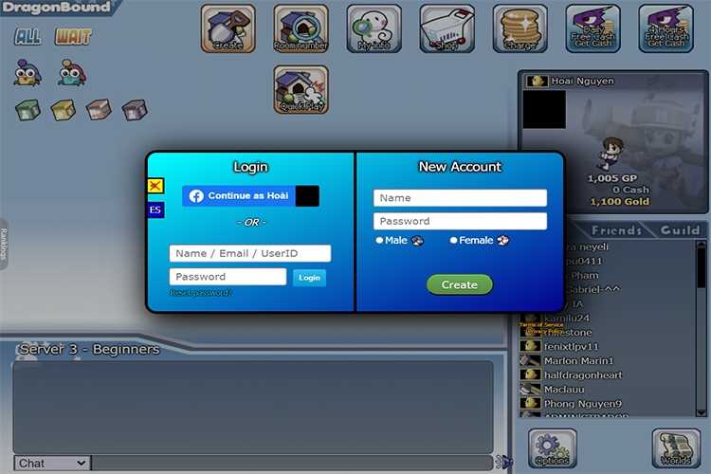Image resolution: width=711 pixels, height=474 pixels.
Task: Click the Reset password link
Action: (201, 293)
